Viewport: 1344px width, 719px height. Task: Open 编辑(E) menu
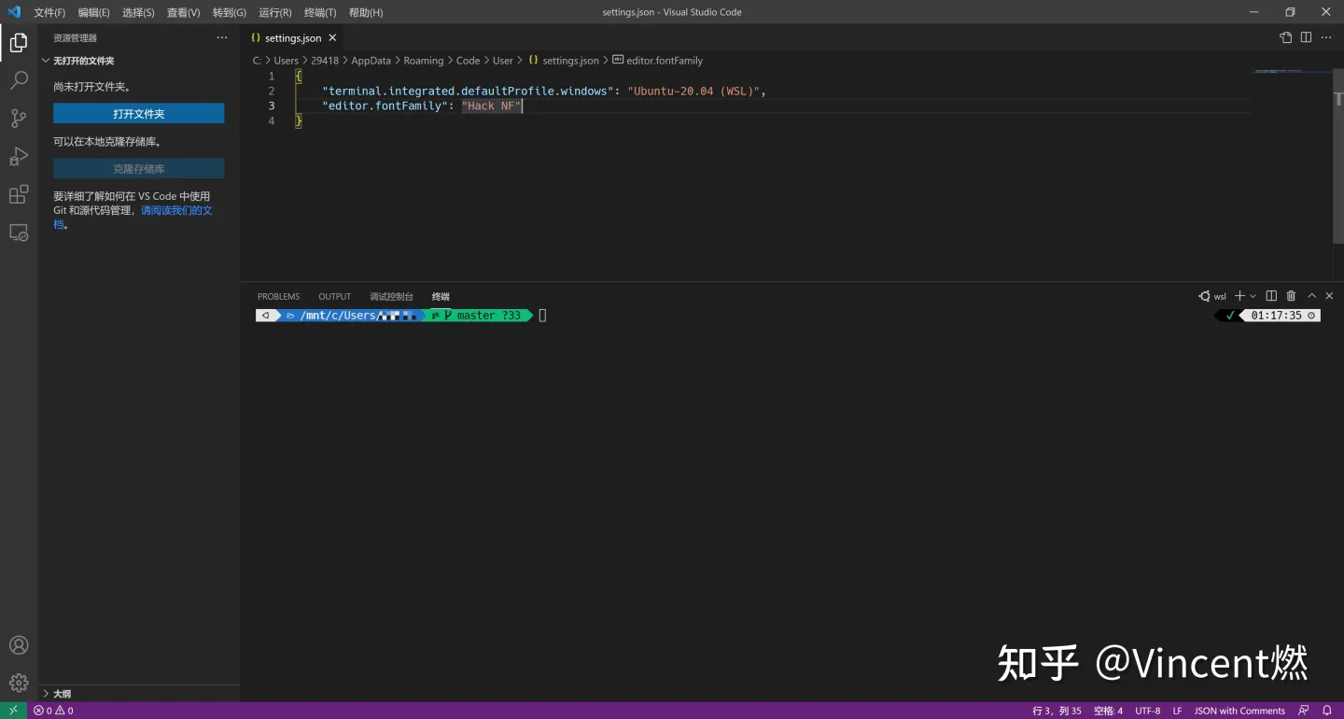click(93, 12)
